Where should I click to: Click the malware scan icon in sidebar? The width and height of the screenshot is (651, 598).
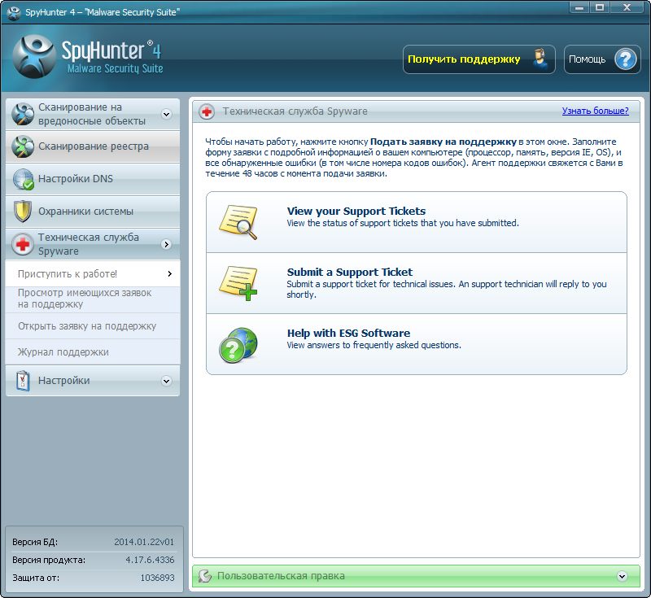[23, 114]
